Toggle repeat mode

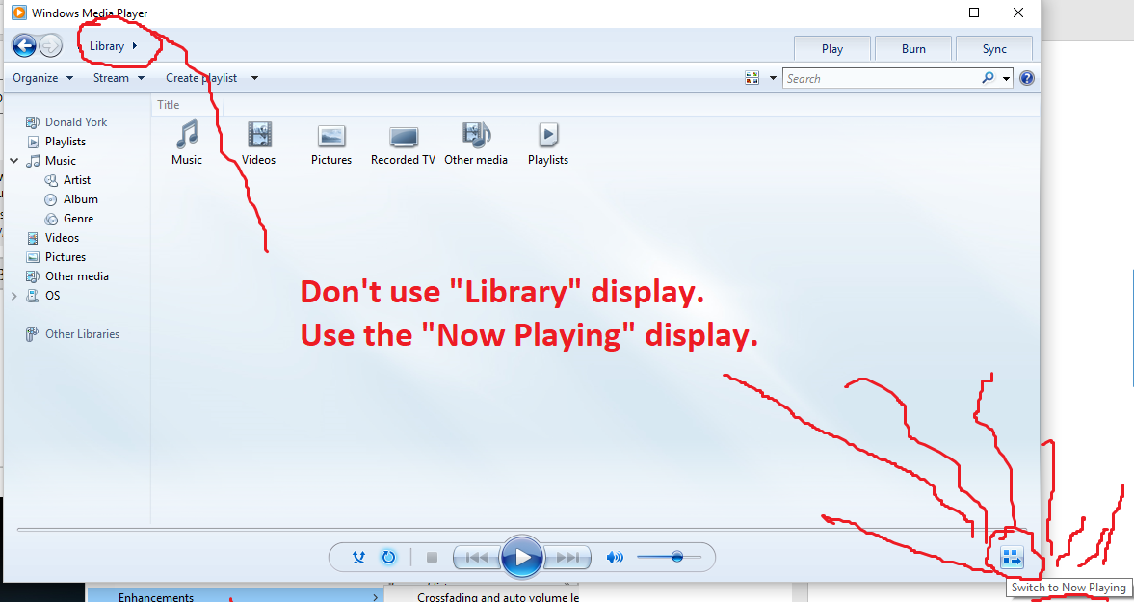(x=388, y=557)
